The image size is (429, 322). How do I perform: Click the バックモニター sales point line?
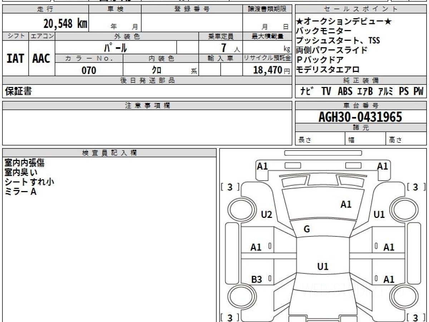pyautogui.click(x=324, y=31)
